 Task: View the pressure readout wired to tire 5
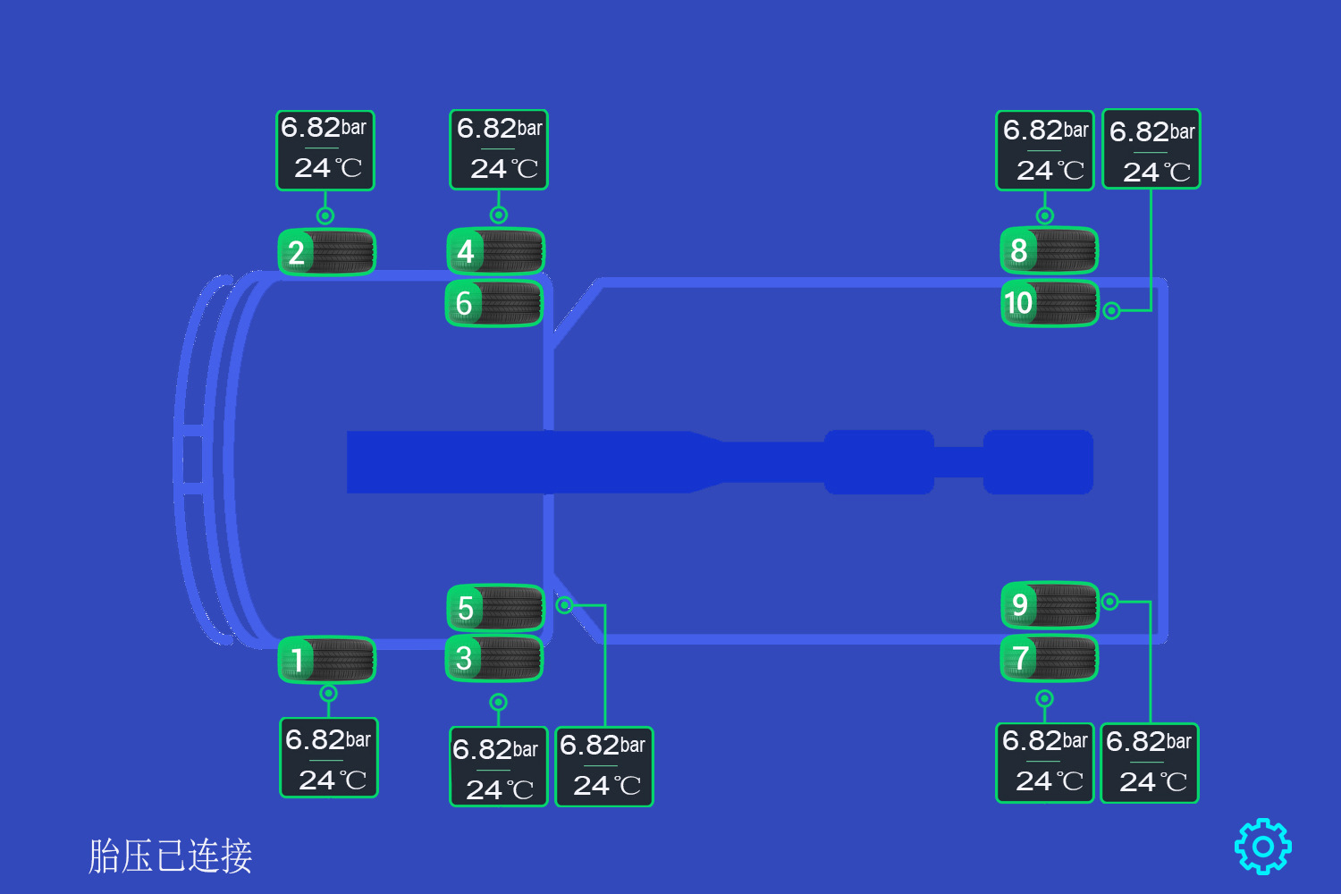pyautogui.click(x=604, y=766)
